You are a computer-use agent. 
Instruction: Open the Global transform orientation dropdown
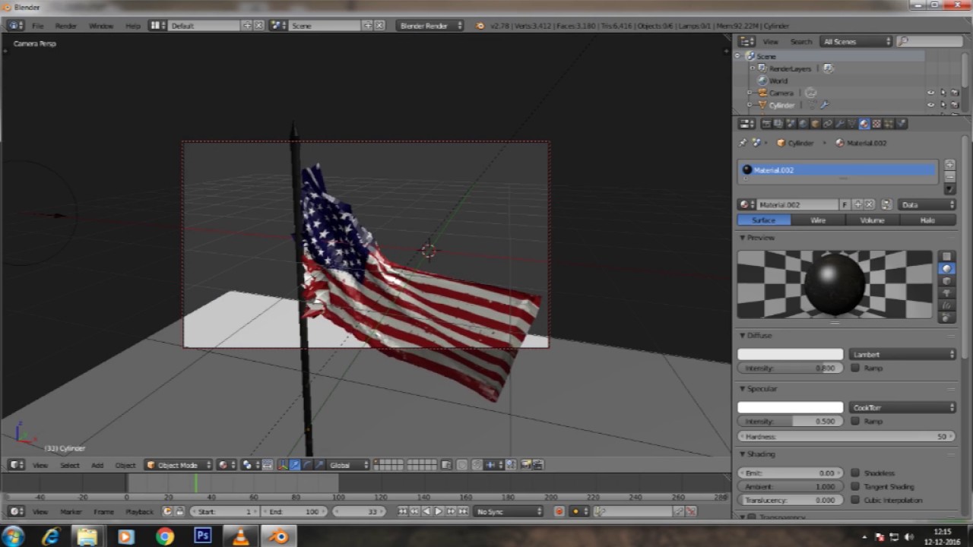tap(349, 465)
